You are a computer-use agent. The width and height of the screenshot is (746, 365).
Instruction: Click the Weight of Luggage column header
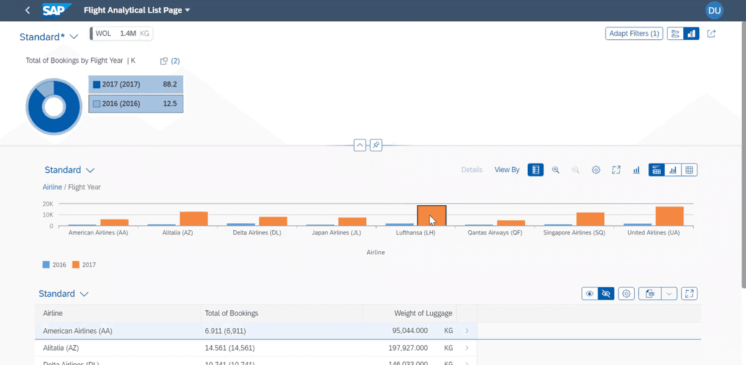pyautogui.click(x=410, y=313)
